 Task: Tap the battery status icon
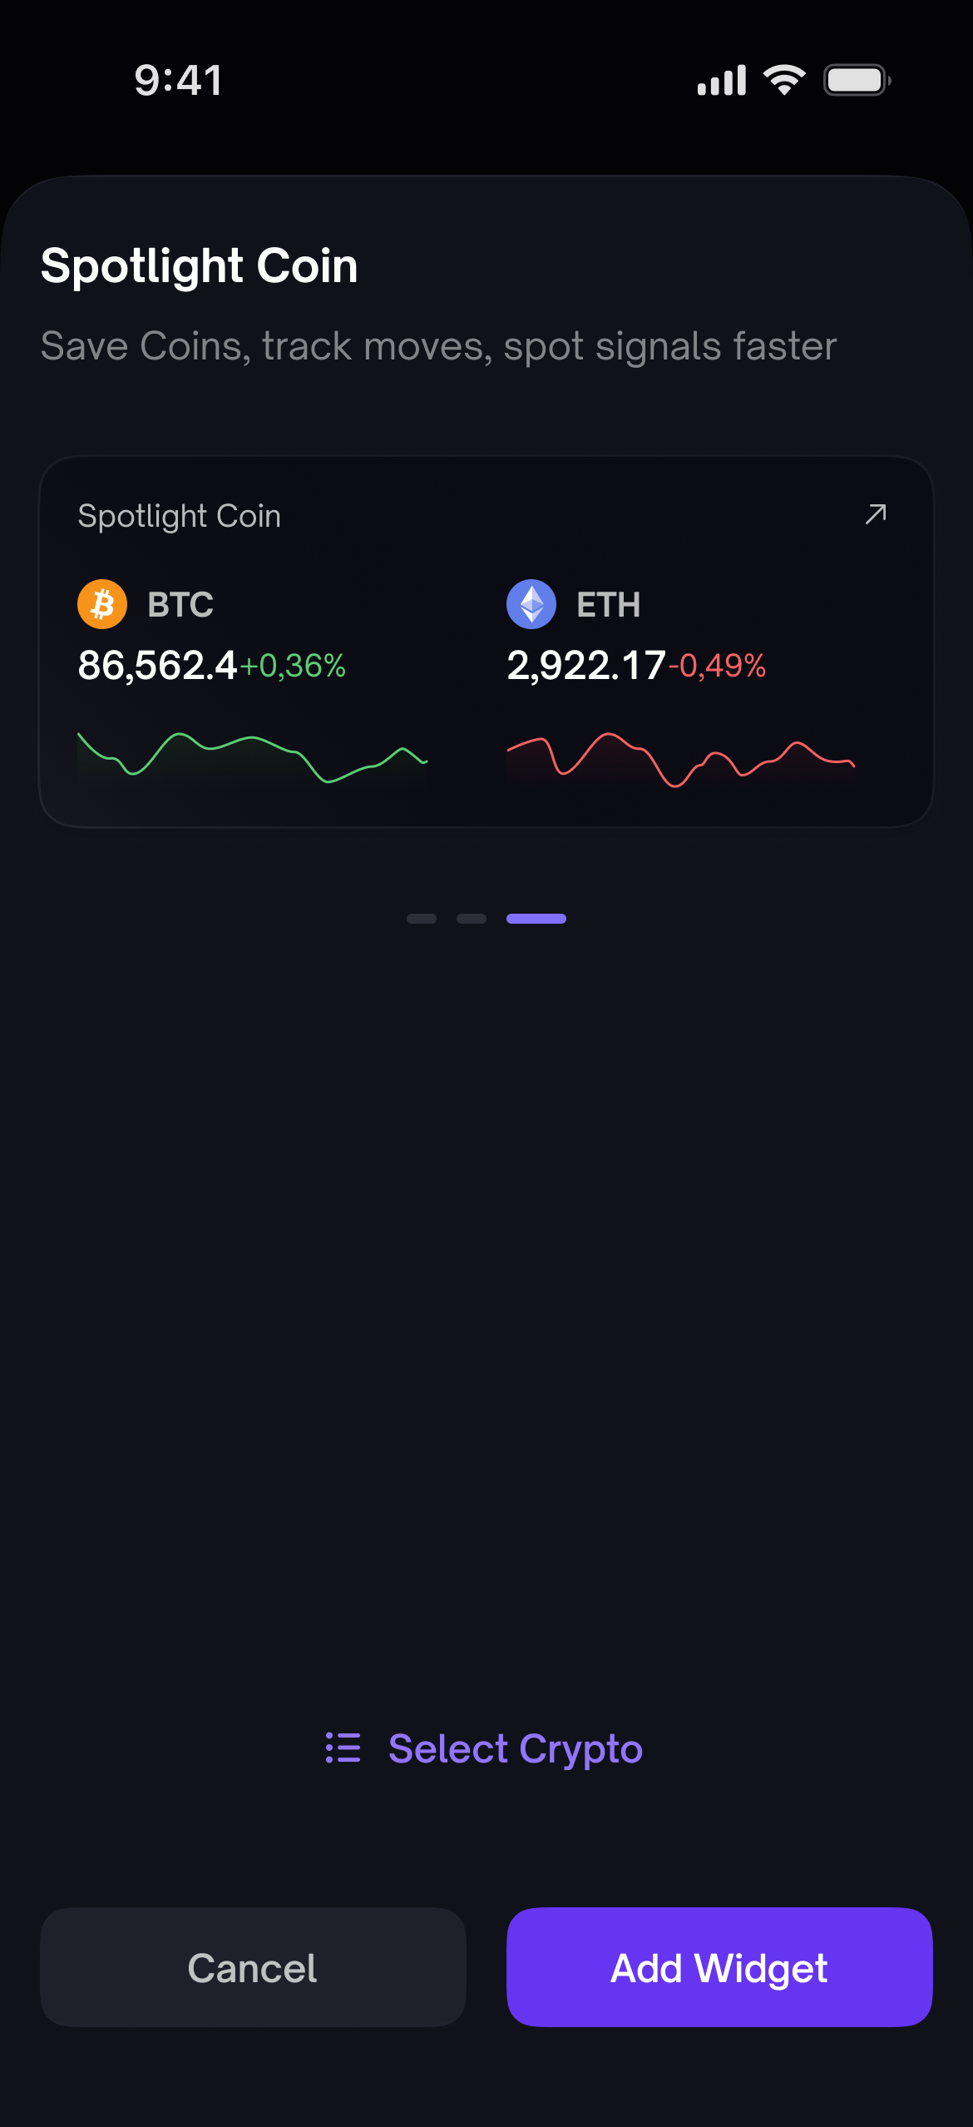(x=857, y=80)
